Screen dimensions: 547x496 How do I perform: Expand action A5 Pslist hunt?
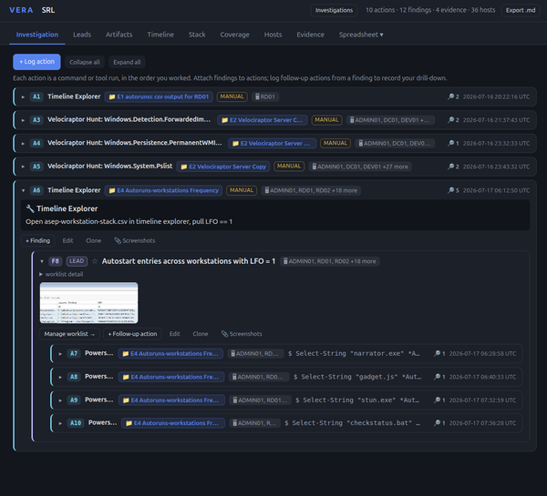click(x=23, y=167)
